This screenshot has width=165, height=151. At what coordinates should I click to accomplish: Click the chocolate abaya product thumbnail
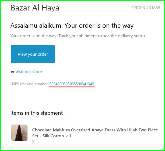pos(19,133)
